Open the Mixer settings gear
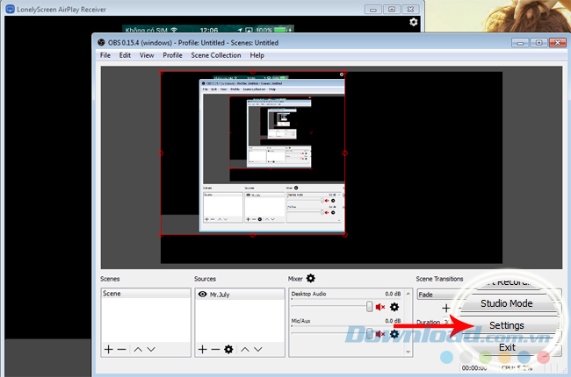 pyautogui.click(x=311, y=279)
